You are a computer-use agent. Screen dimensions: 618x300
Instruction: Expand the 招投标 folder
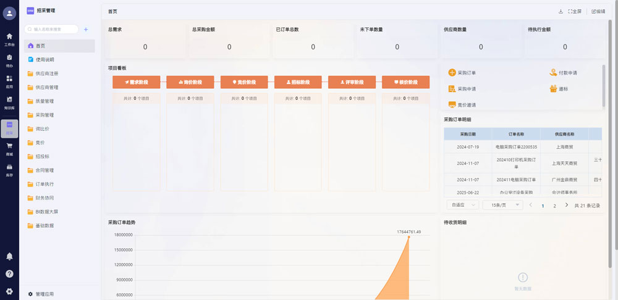click(43, 156)
